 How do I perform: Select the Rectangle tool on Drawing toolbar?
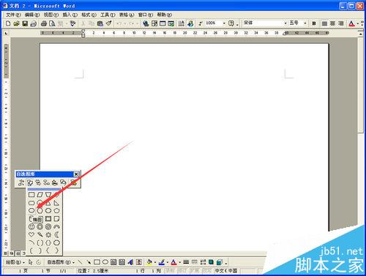click(97, 262)
